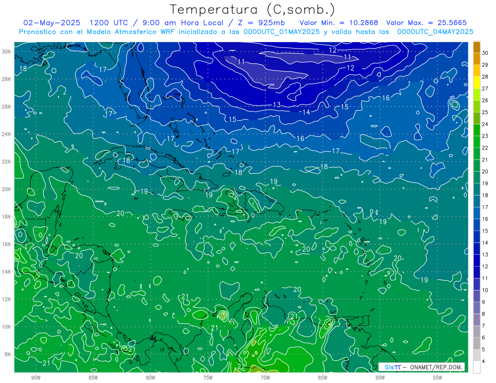This screenshot has height=383, width=496.
Task: Select the white legend swatch labeled 4
Action: coord(477,367)
